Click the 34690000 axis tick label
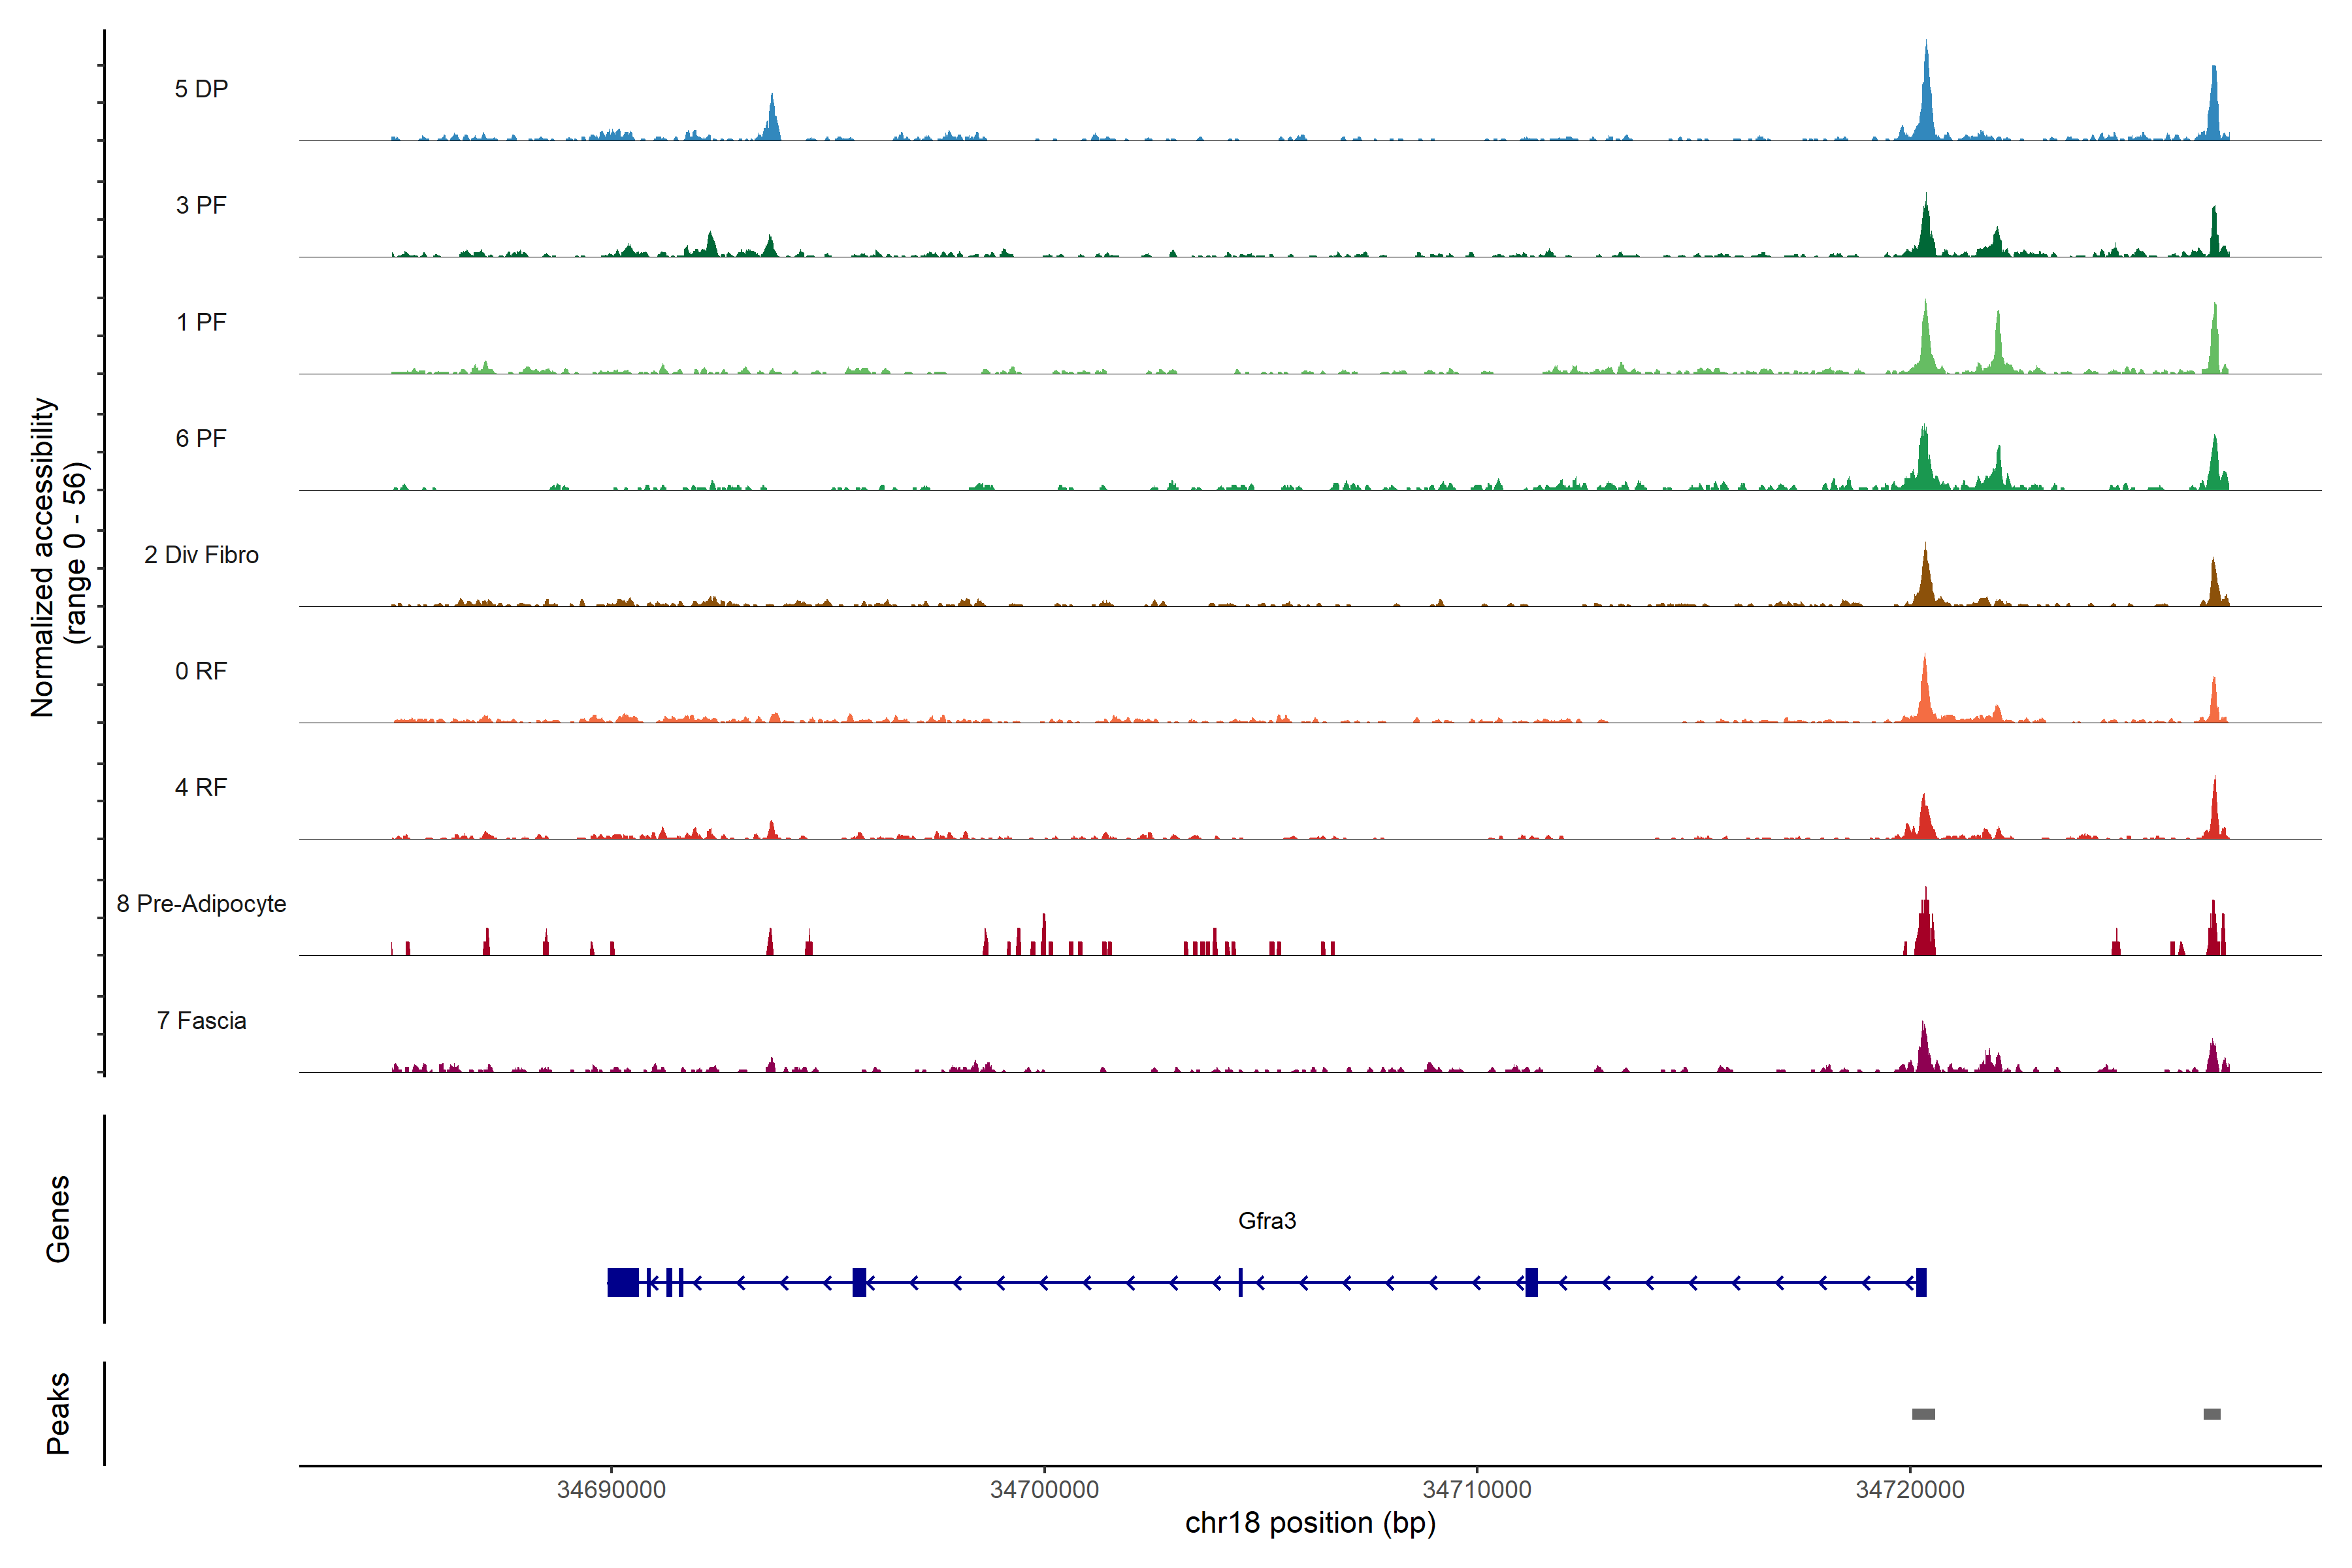Viewport: 2352px width, 1568px height. click(611, 1489)
